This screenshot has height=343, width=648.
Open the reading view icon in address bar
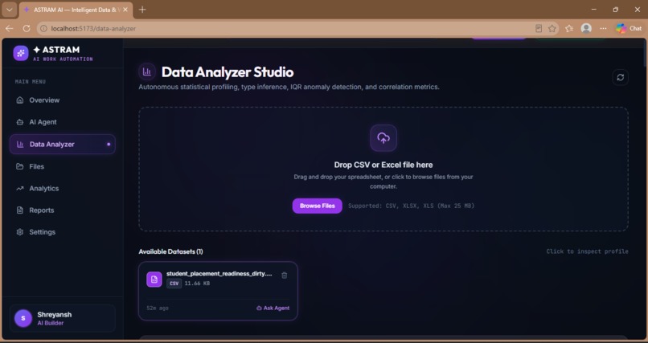point(539,28)
